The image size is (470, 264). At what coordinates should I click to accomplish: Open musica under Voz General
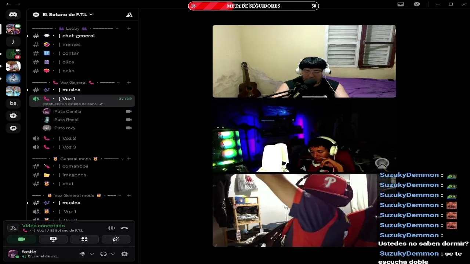coord(82,90)
